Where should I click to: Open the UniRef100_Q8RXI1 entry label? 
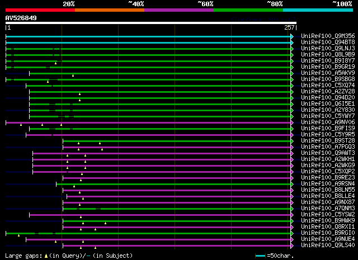[328, 226]
